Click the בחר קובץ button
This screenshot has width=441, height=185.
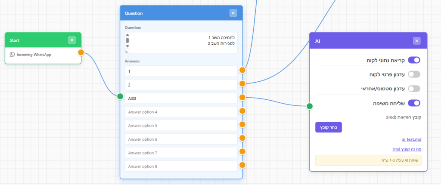(329, 127)
